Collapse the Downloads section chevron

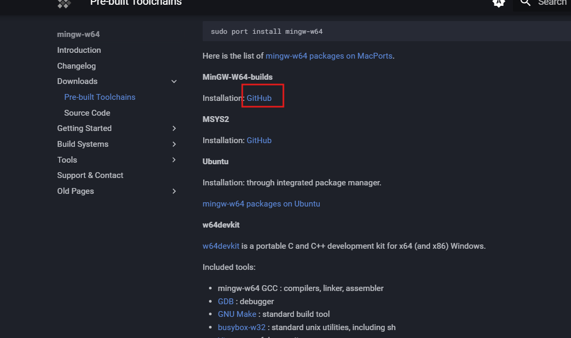(174, 81)
